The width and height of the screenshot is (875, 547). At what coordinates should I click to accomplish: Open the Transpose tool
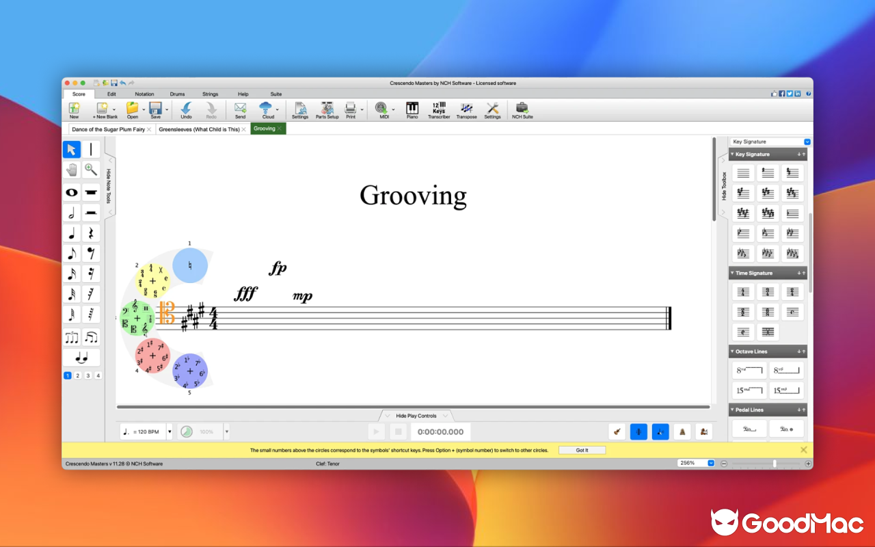coord(466,109)
